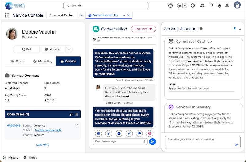Image resolution: width=246 pixels, height=162 pixels.
Task: Expand the navigation items chevron beside Command Center
Action: click(x=81, y=15)
